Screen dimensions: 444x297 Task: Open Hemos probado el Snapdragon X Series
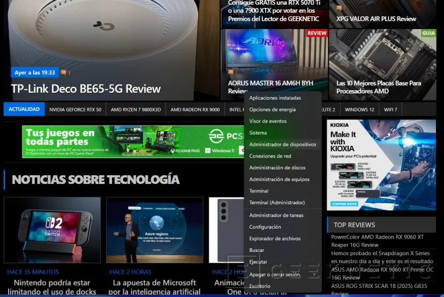click(x=382, y=257)
